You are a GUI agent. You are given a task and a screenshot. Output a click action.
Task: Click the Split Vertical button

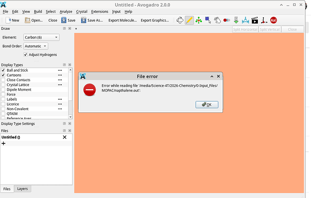tap(270, 29)
